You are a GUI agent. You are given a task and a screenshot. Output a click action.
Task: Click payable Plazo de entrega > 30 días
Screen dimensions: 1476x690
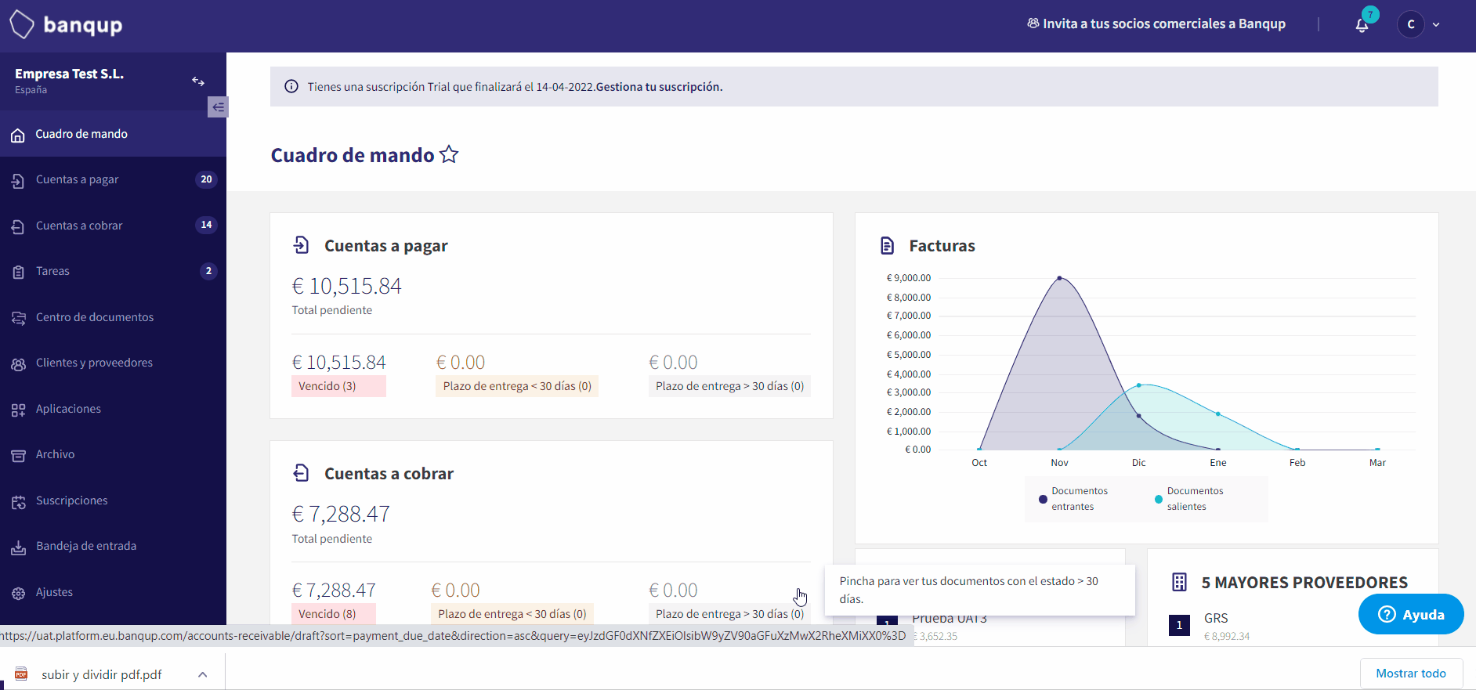729,386
